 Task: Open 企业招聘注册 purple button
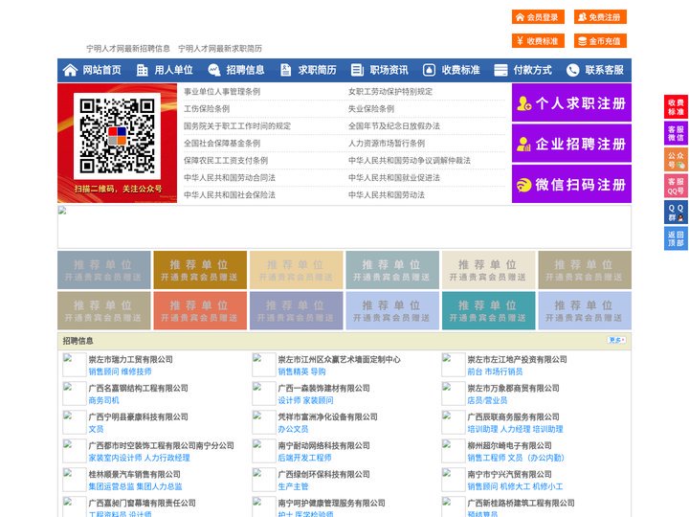(571, 144)
